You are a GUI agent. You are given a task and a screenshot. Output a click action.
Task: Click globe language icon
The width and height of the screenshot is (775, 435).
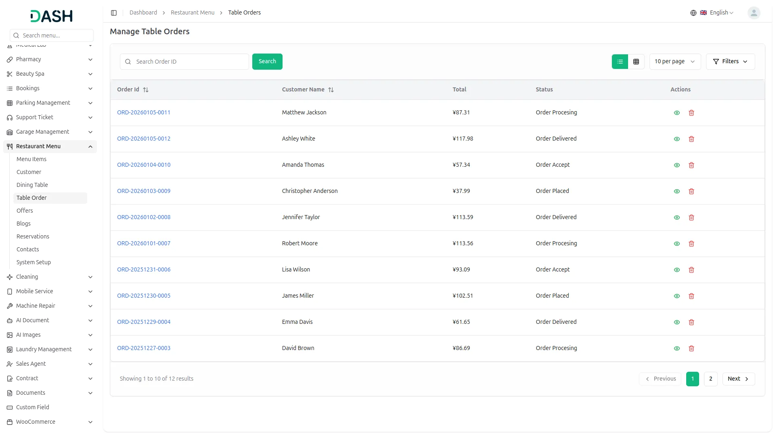[693, 13]
